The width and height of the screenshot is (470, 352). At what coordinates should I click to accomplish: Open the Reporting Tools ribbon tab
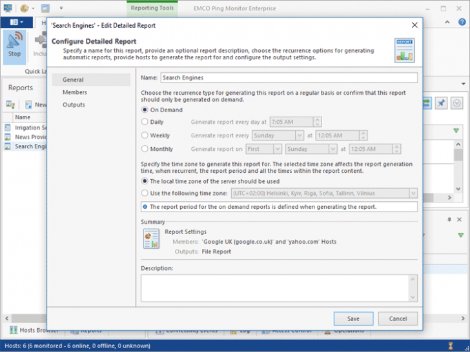click(152, 8)
